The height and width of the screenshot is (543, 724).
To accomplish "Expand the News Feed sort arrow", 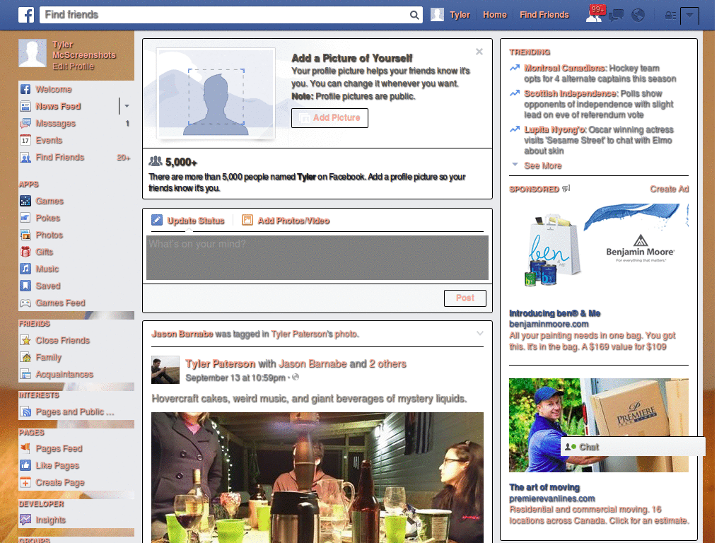I will (x=126, y=106).
